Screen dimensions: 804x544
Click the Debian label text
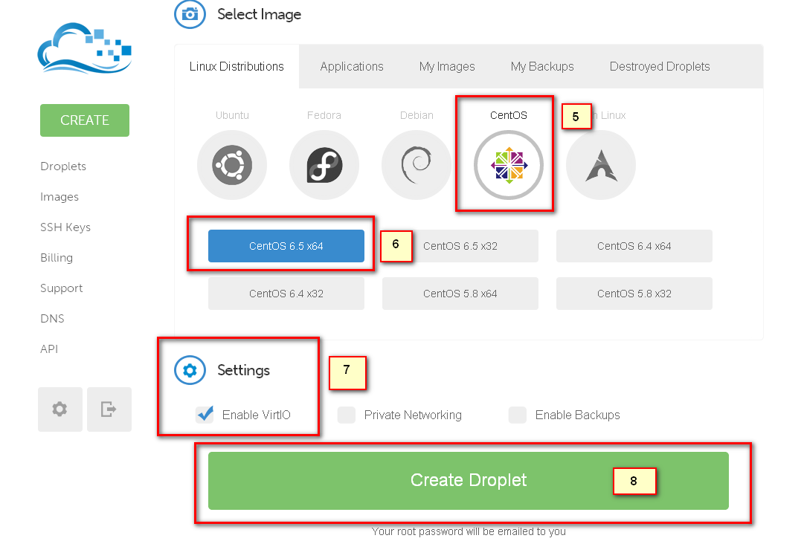417,115
